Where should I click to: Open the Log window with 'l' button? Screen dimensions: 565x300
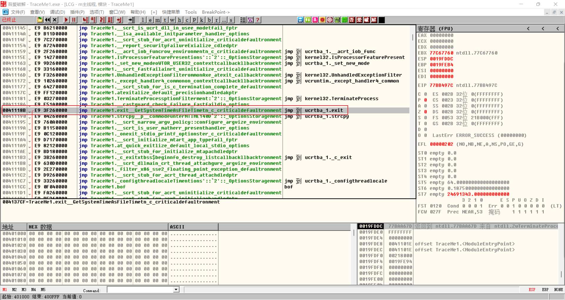[x=143, y=20]
